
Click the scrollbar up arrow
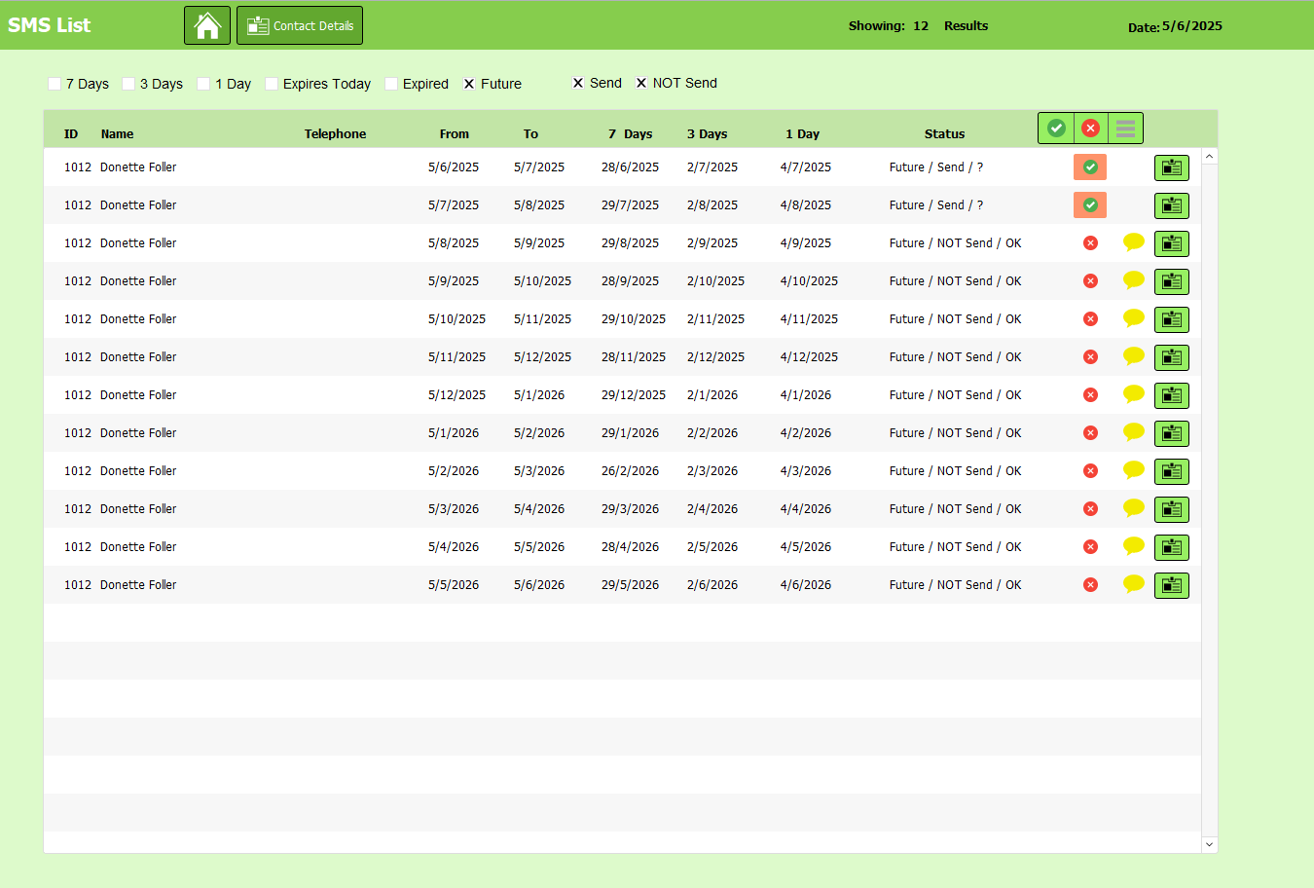tap(1209, 157)
